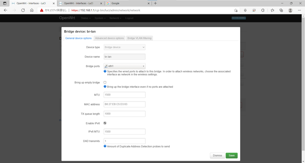This screenshot has height=163, width=305.
Task: Click the Save button
Action: (232, 155)
